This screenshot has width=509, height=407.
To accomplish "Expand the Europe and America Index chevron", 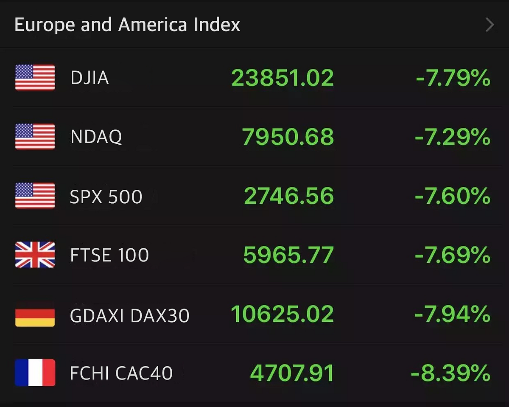I will click(x=490, y=25).
